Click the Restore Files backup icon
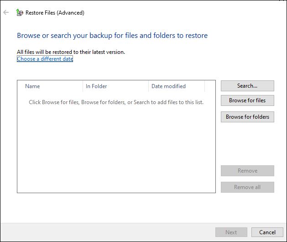This screenshot has width=287, height=242. (x=20, y=12)
